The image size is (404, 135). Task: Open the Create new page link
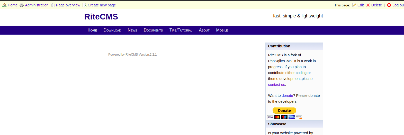pyautogui.click(x=102, y=5)
